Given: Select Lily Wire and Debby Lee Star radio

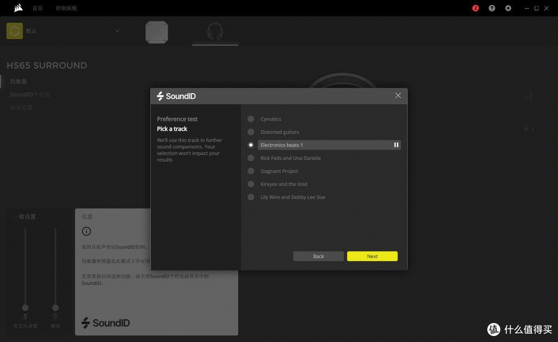Looking at the screenshot, I should pyautogui.click(x=251, y=197).
